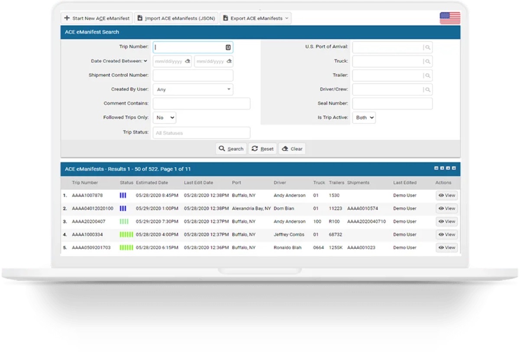The image size is (520, 357).
Task: Click the first mm/dd/yyyy date field
Action: (172, 62)
